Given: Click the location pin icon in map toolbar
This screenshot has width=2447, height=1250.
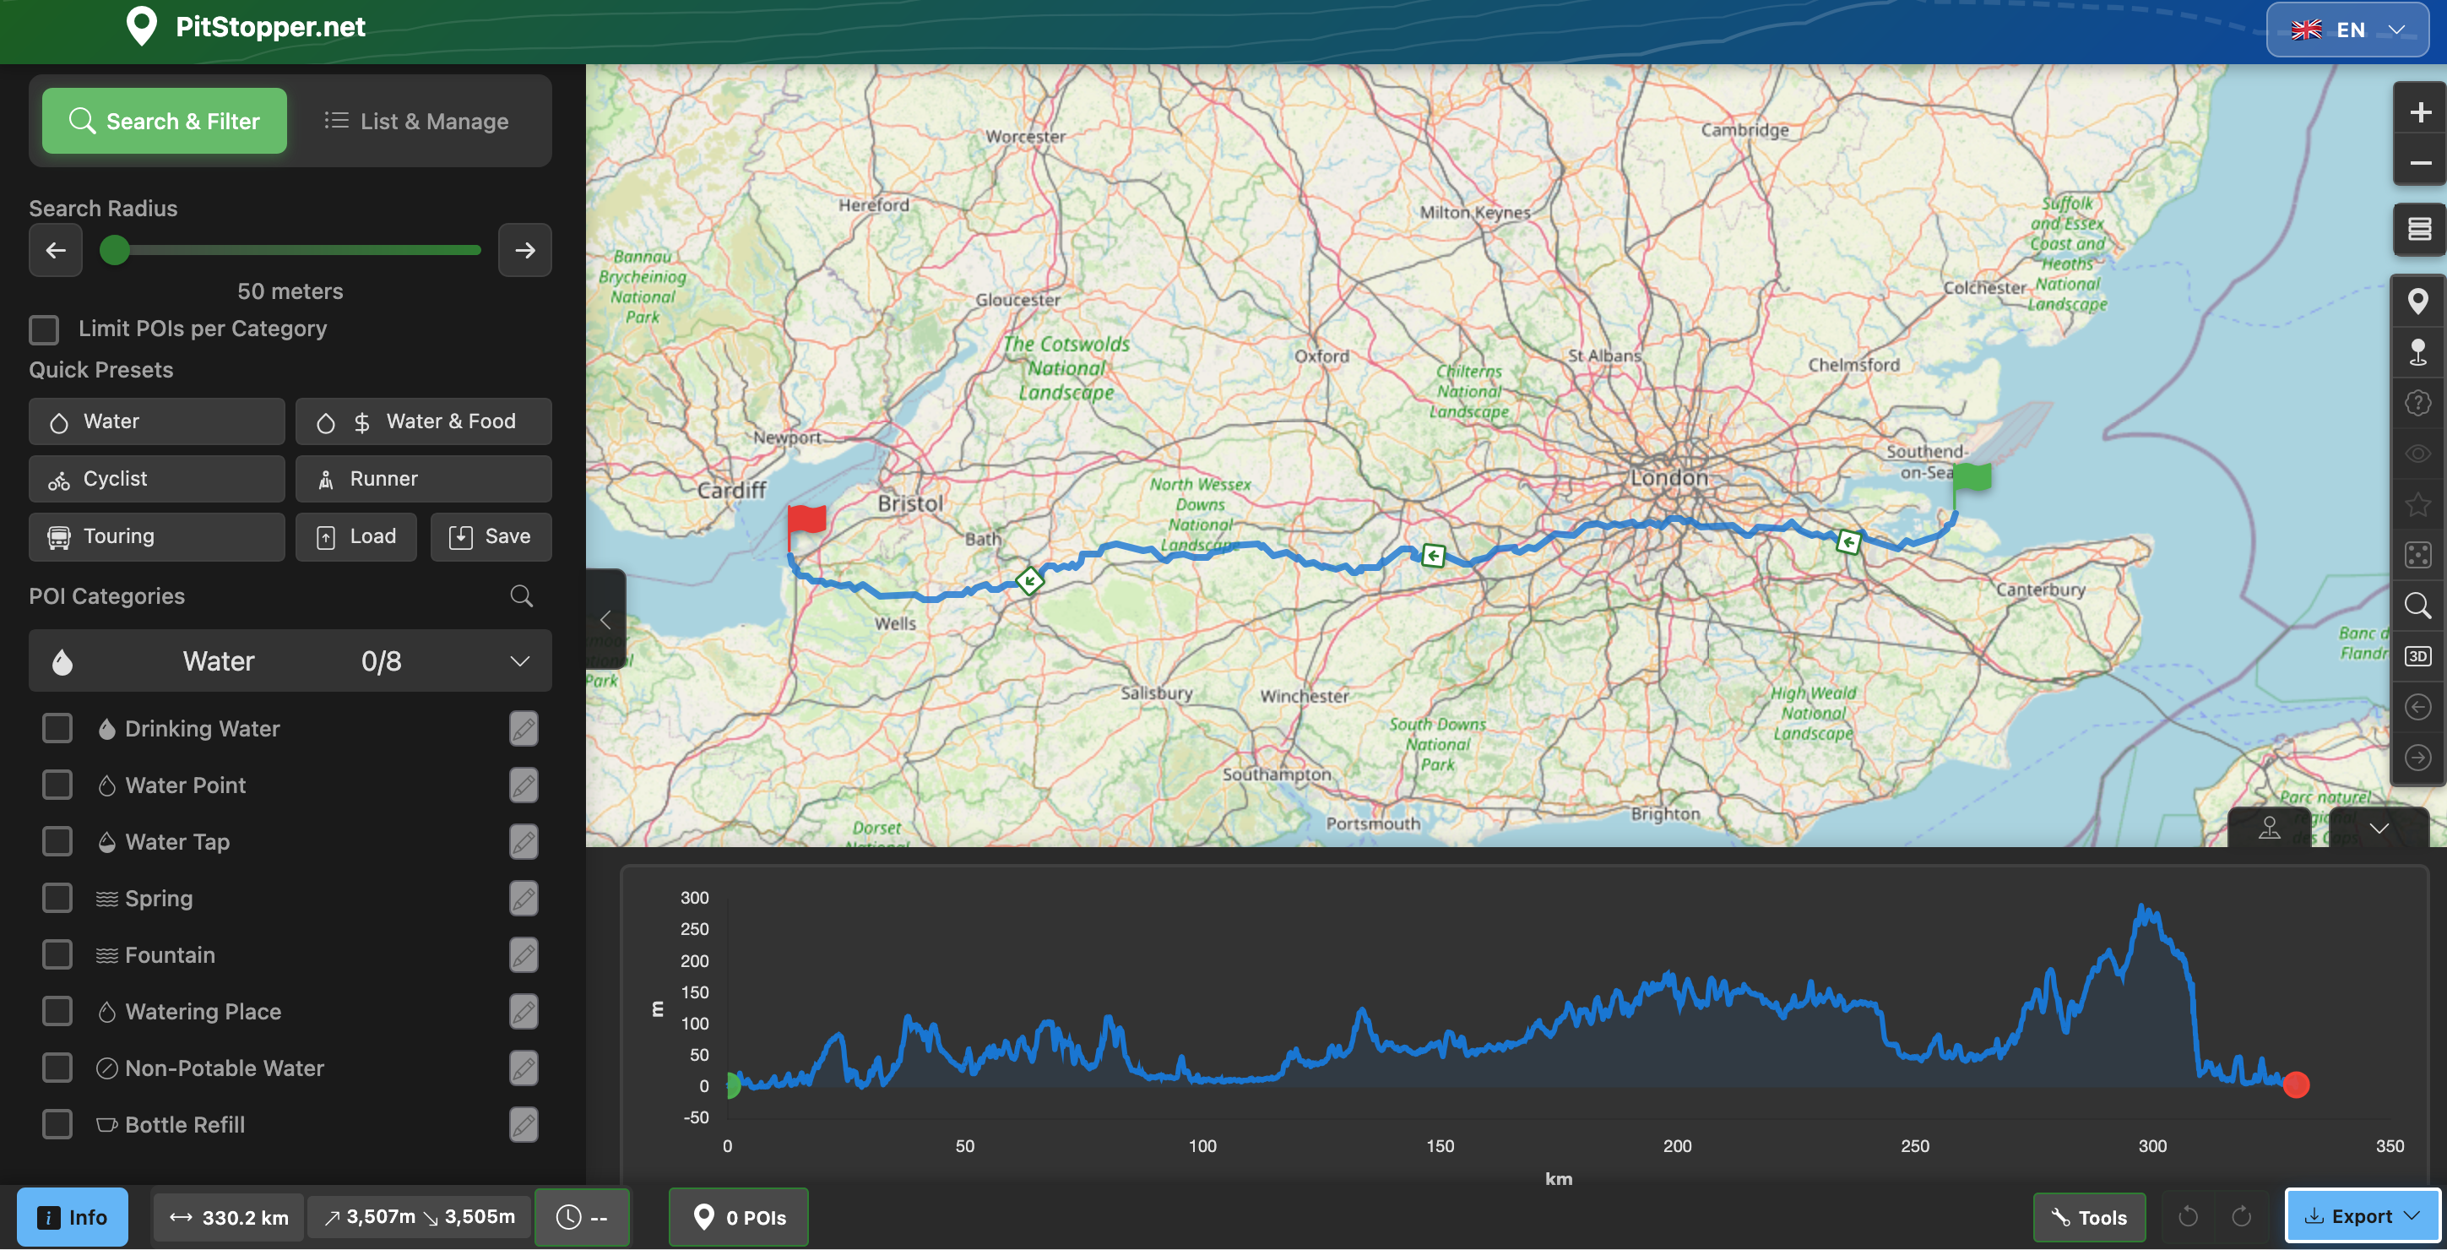Looking at the screenshot, I should (2417, 302).
